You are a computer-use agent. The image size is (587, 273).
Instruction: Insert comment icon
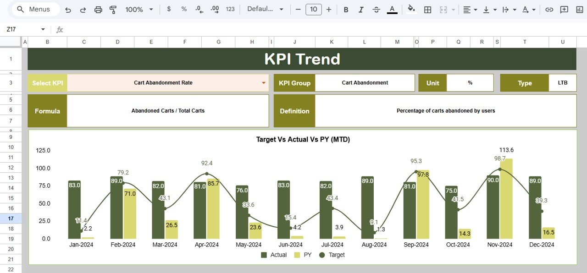tap(564, 9)
